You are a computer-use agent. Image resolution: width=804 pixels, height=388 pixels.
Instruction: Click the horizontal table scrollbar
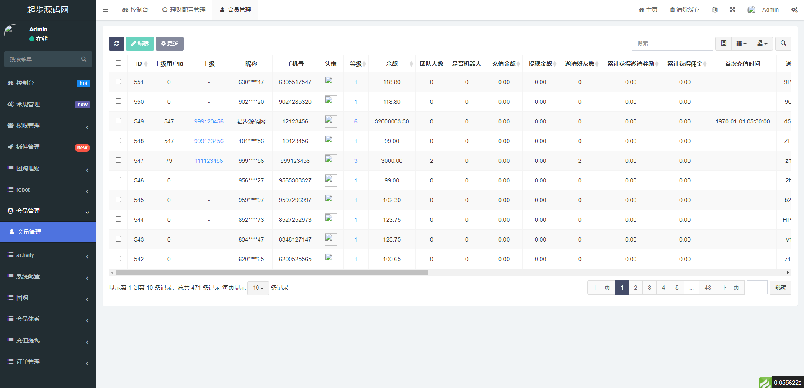[272, 273]
